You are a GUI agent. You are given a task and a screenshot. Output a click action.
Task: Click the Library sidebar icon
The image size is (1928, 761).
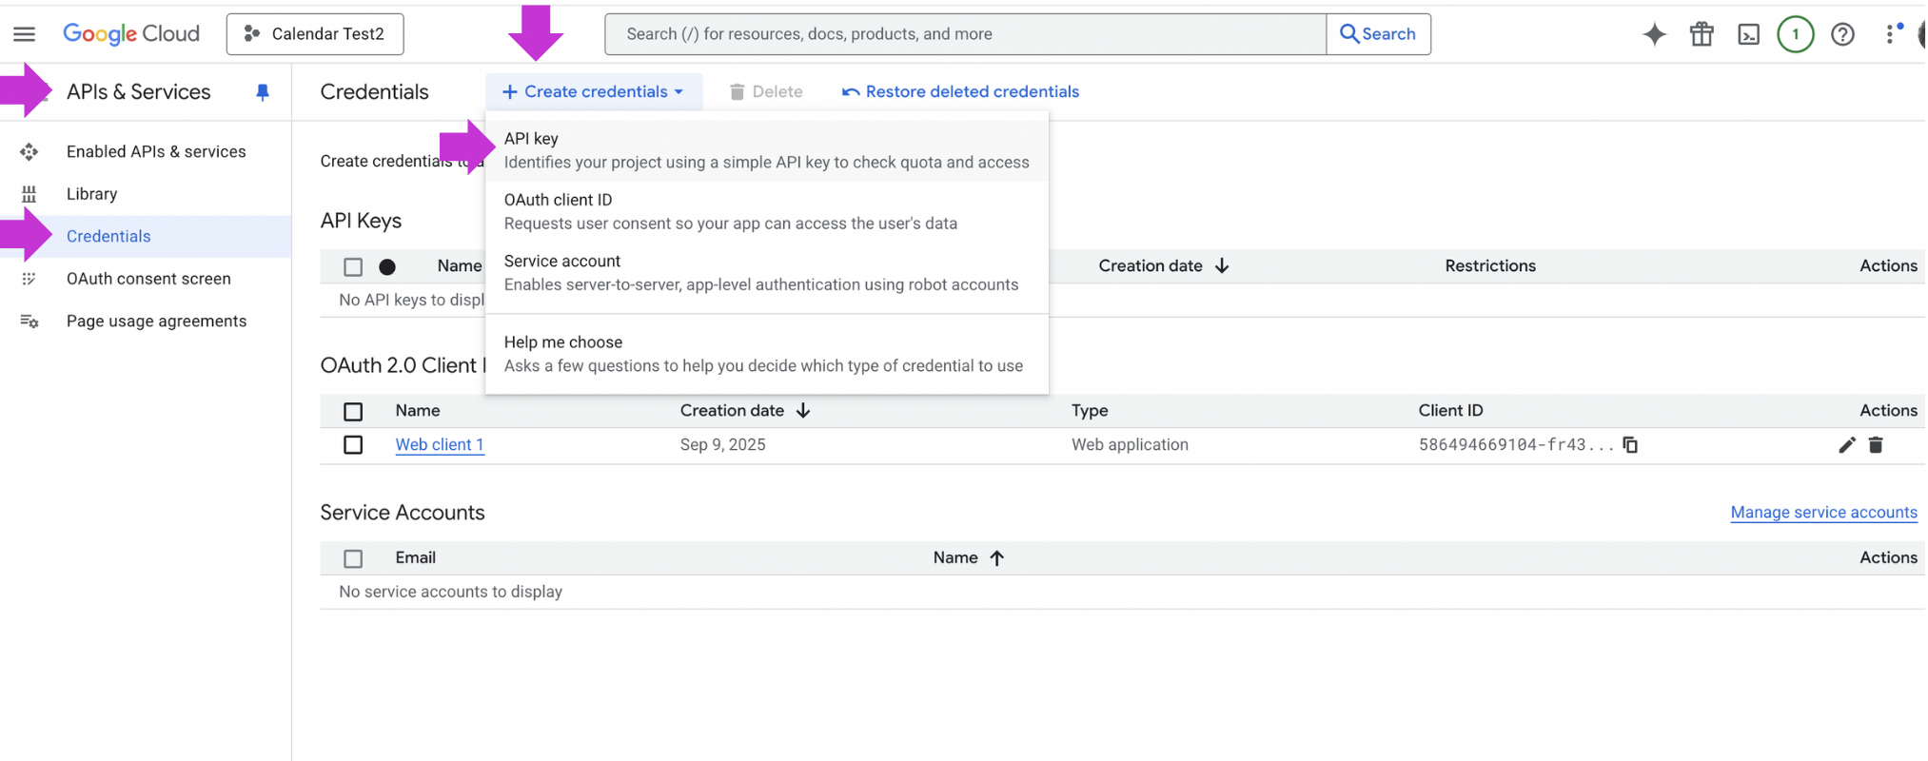tap(30, 194)
